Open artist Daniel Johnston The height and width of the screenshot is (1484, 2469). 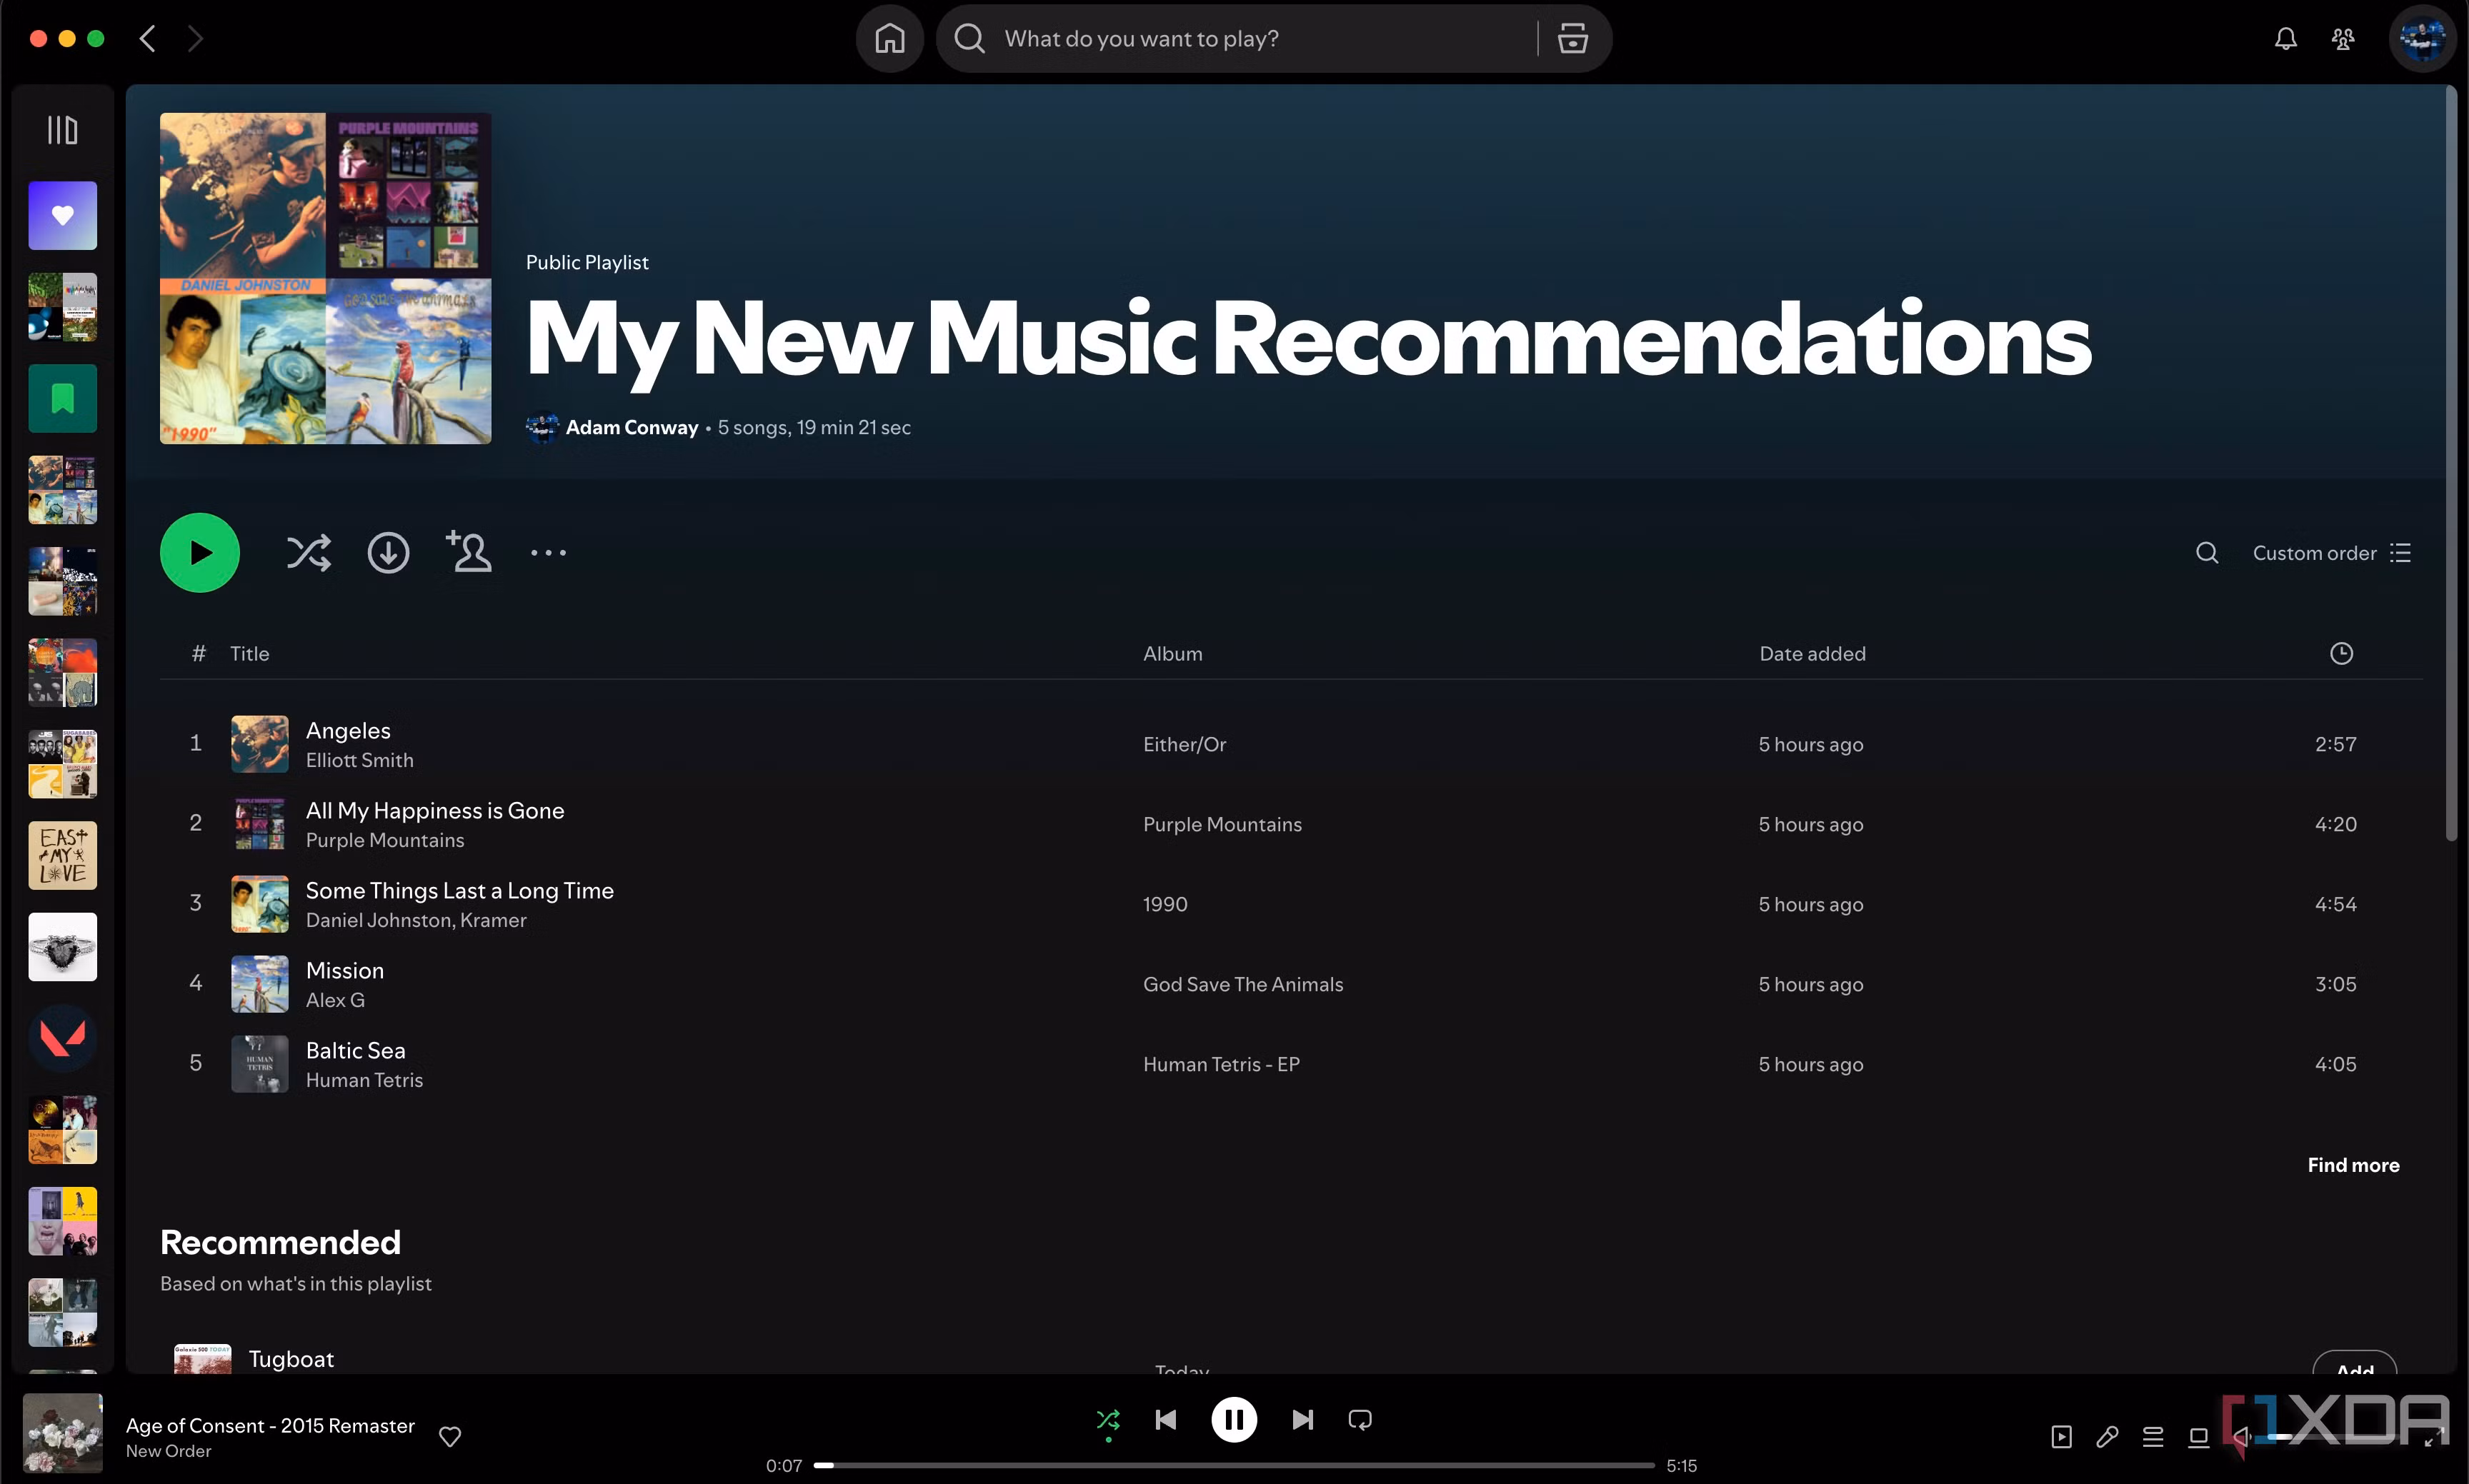pos(378,920)
